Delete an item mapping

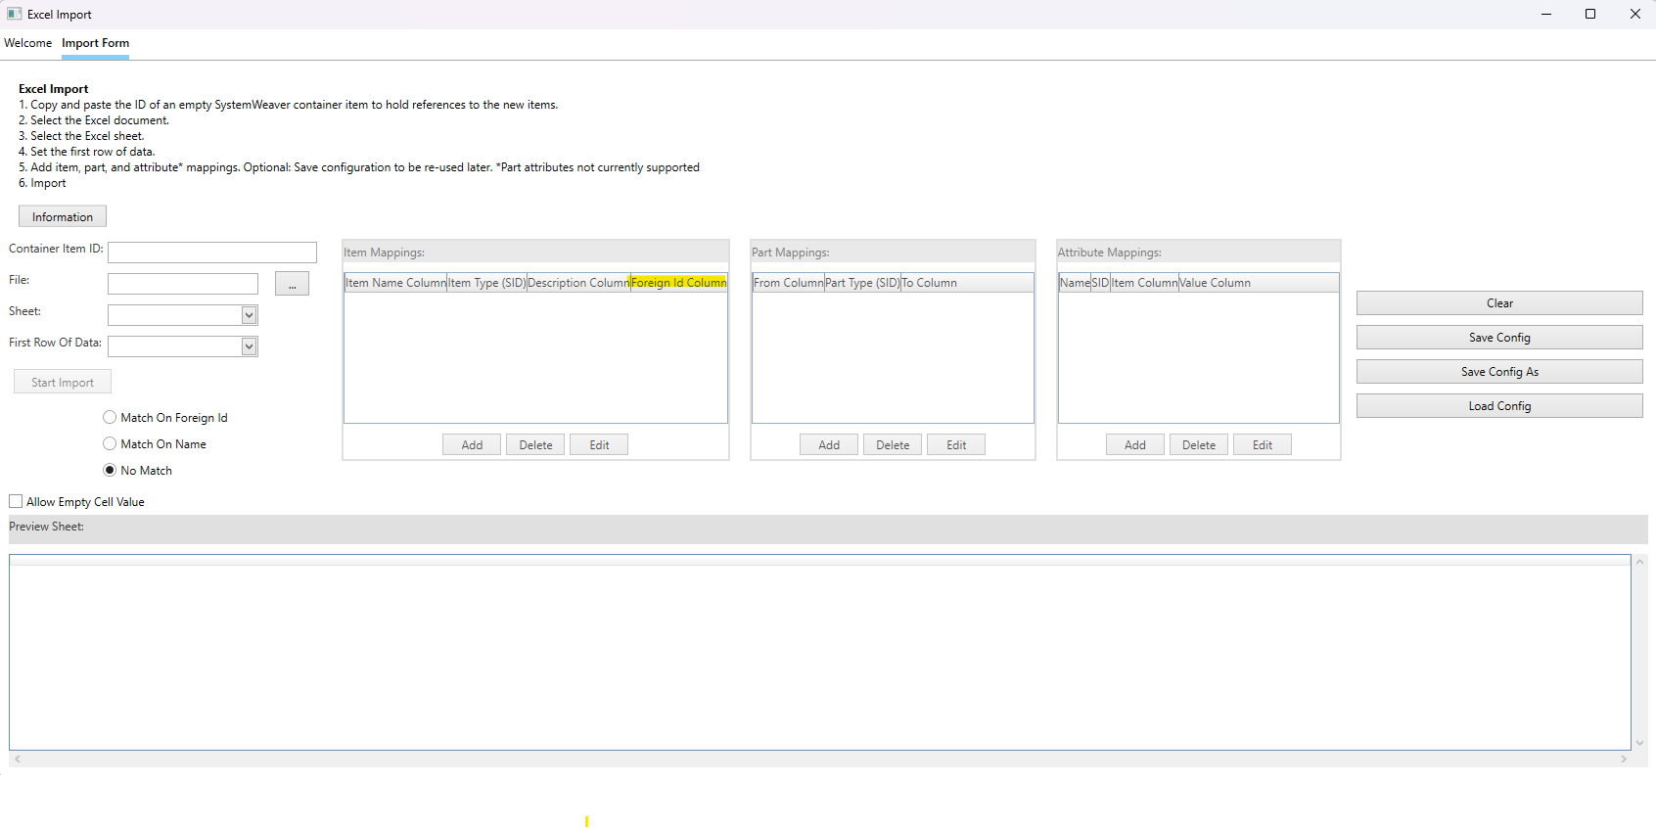(x=535, y=444)
